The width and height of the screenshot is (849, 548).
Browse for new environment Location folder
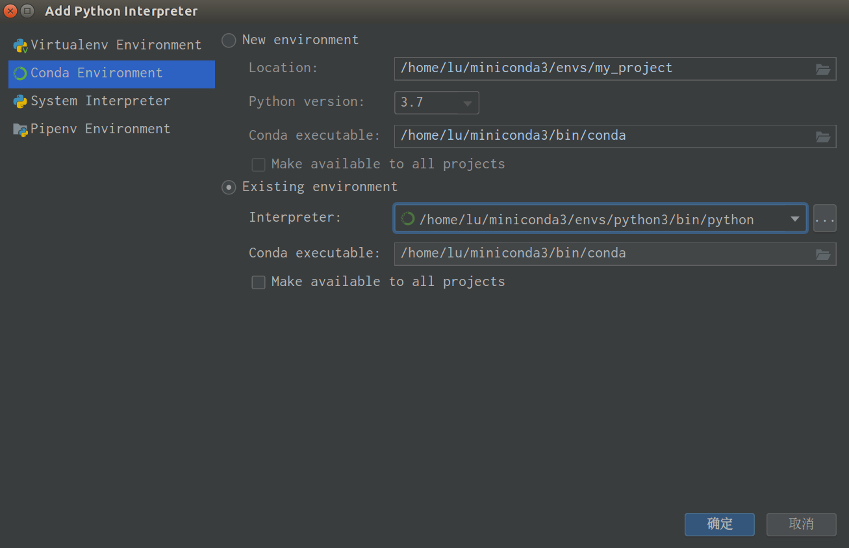[x=823, y=69]
